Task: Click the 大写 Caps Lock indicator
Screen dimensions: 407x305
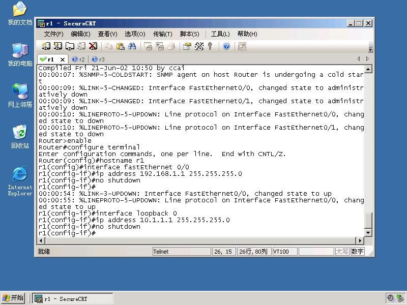Action: pos(342,251)
